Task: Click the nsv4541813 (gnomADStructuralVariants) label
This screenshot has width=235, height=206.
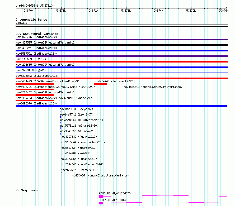Action: pos(153,87)
